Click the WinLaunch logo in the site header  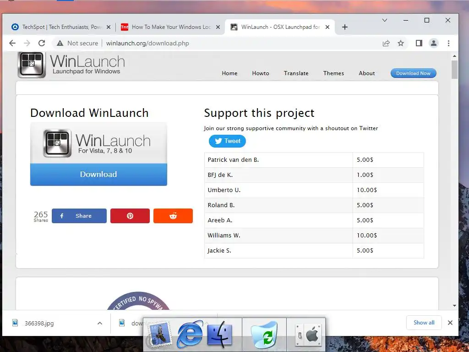pos(71,65)
